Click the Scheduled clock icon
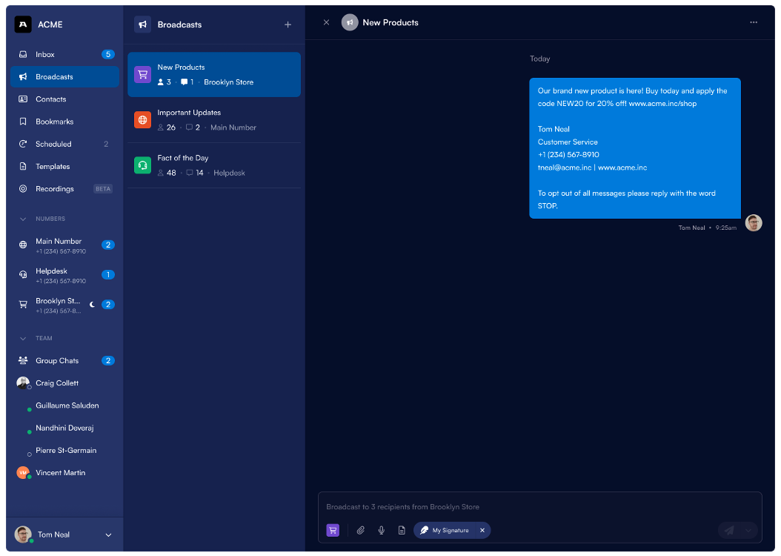 pos(23,144)
